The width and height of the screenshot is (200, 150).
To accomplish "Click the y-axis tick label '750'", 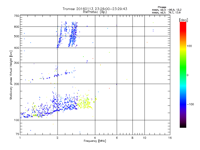I will (x=16, y=16).
